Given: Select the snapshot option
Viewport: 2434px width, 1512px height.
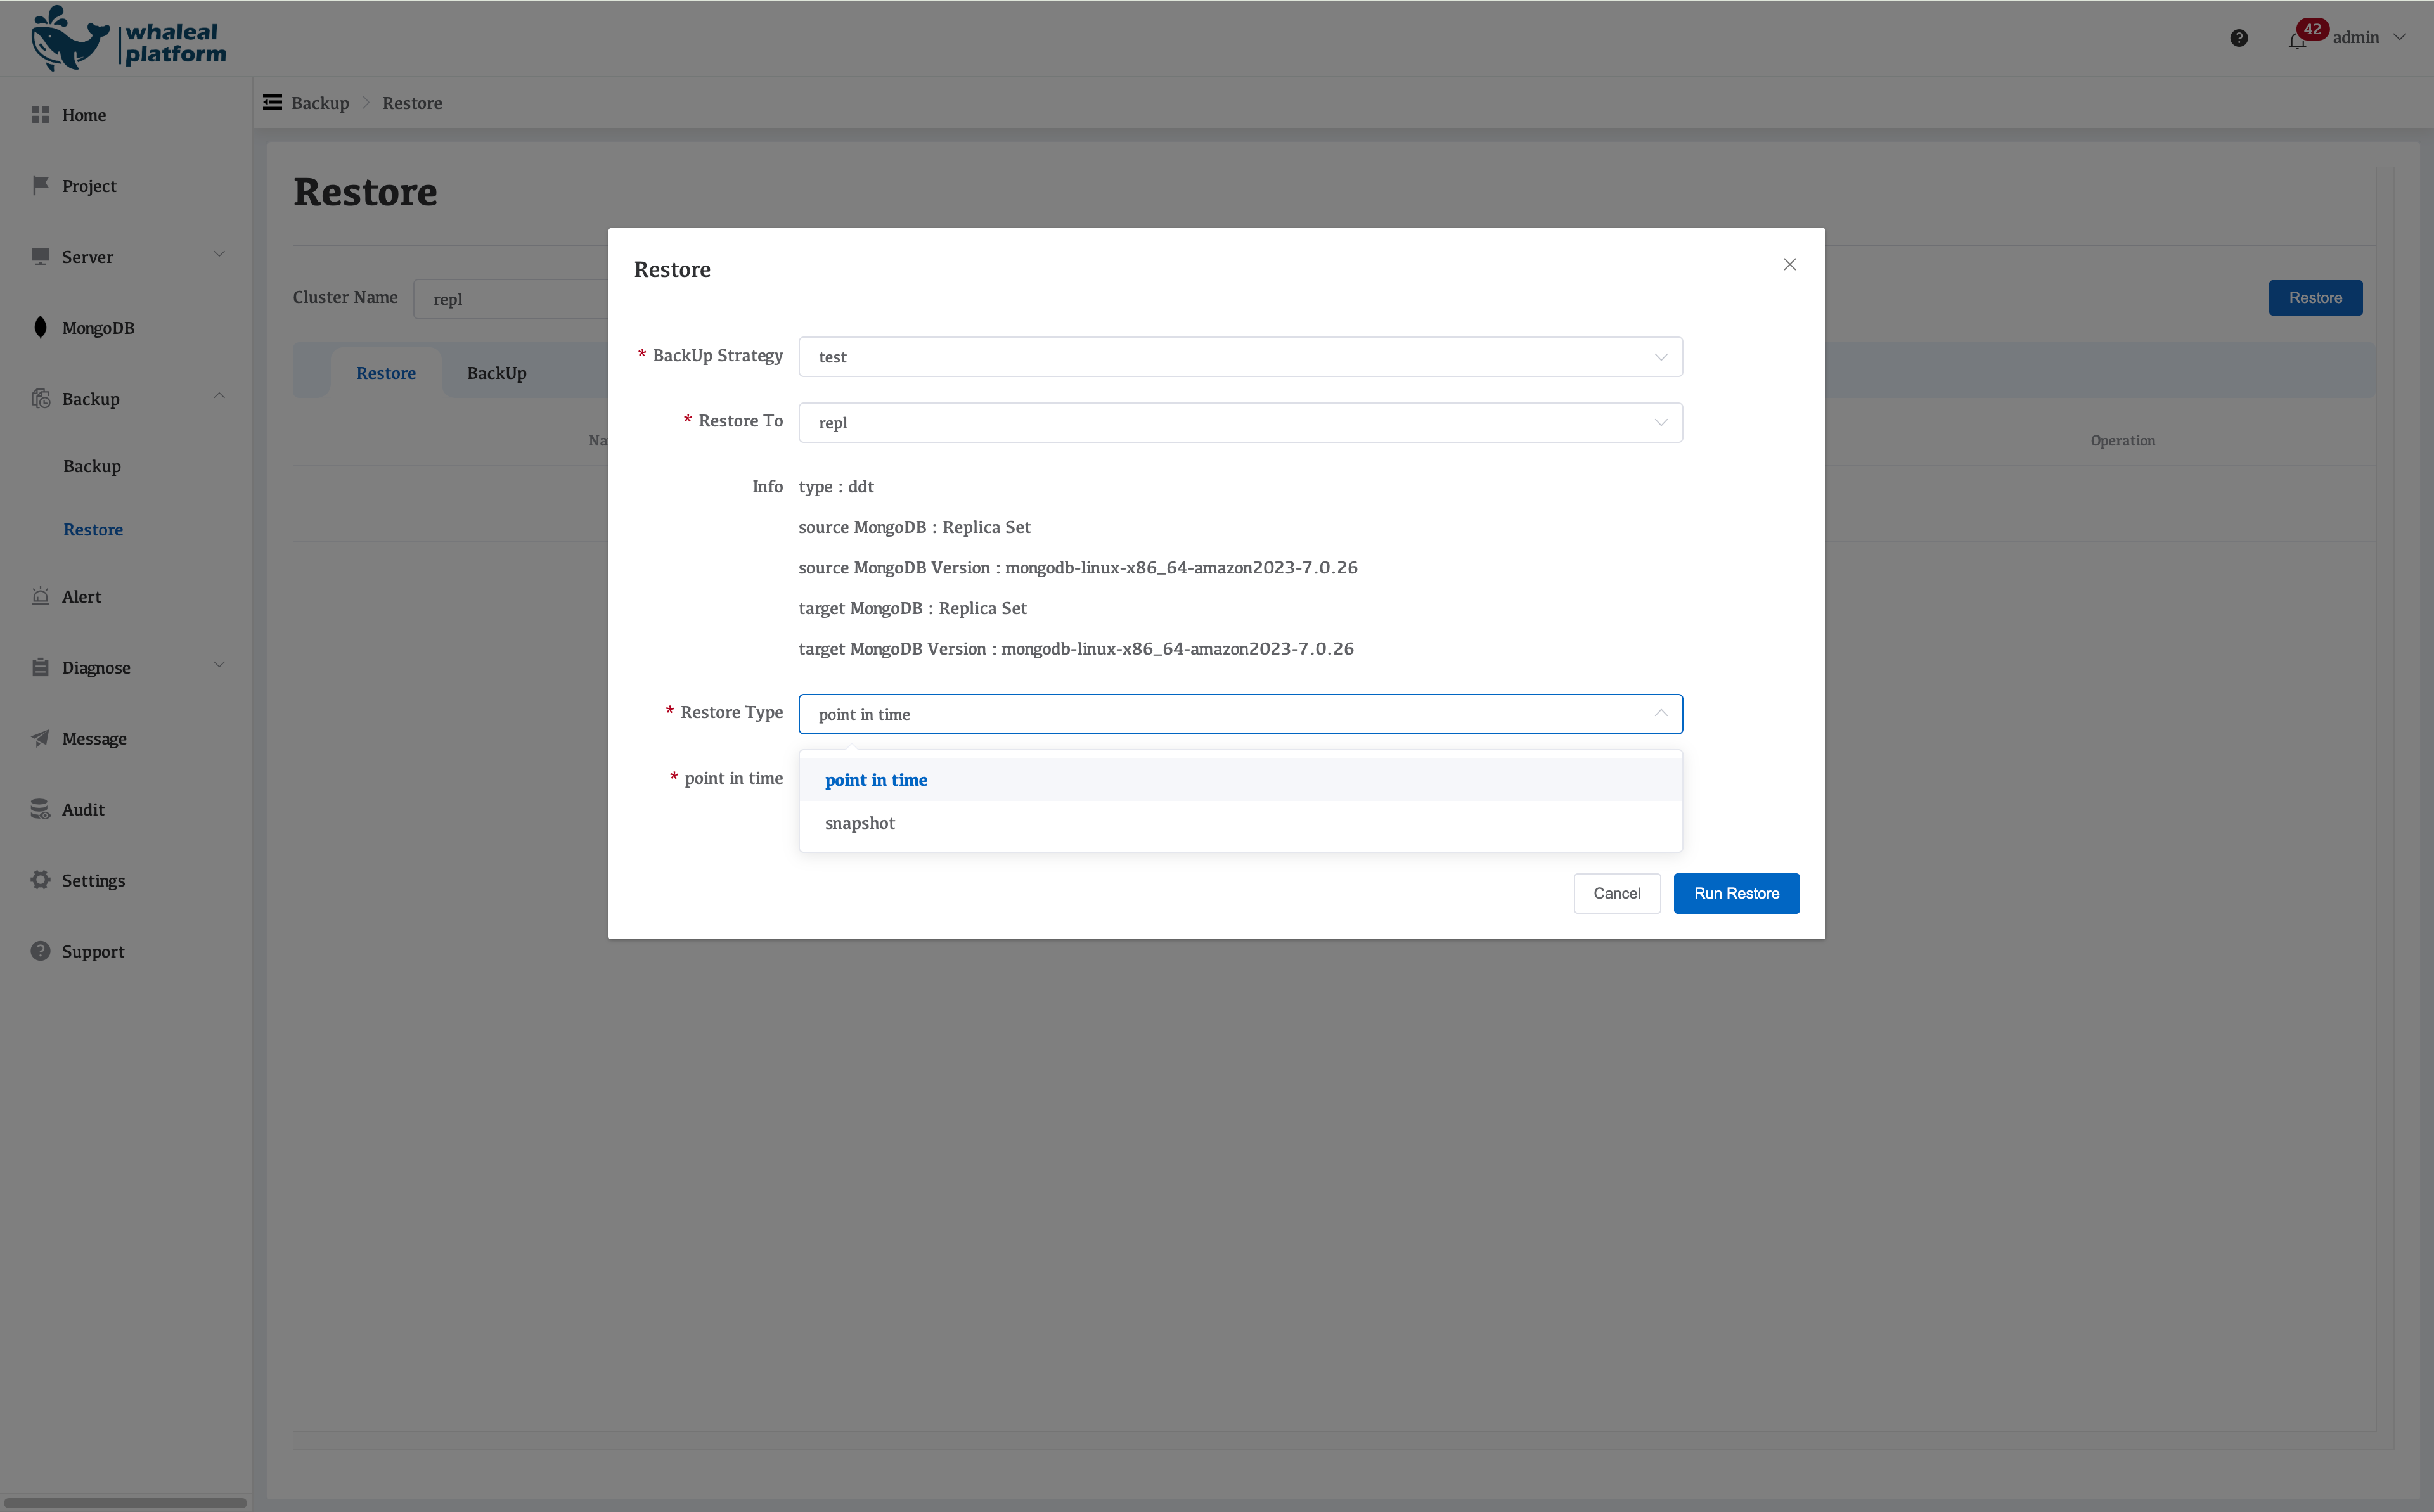Looking at the screenshot, I should (860, 823).
